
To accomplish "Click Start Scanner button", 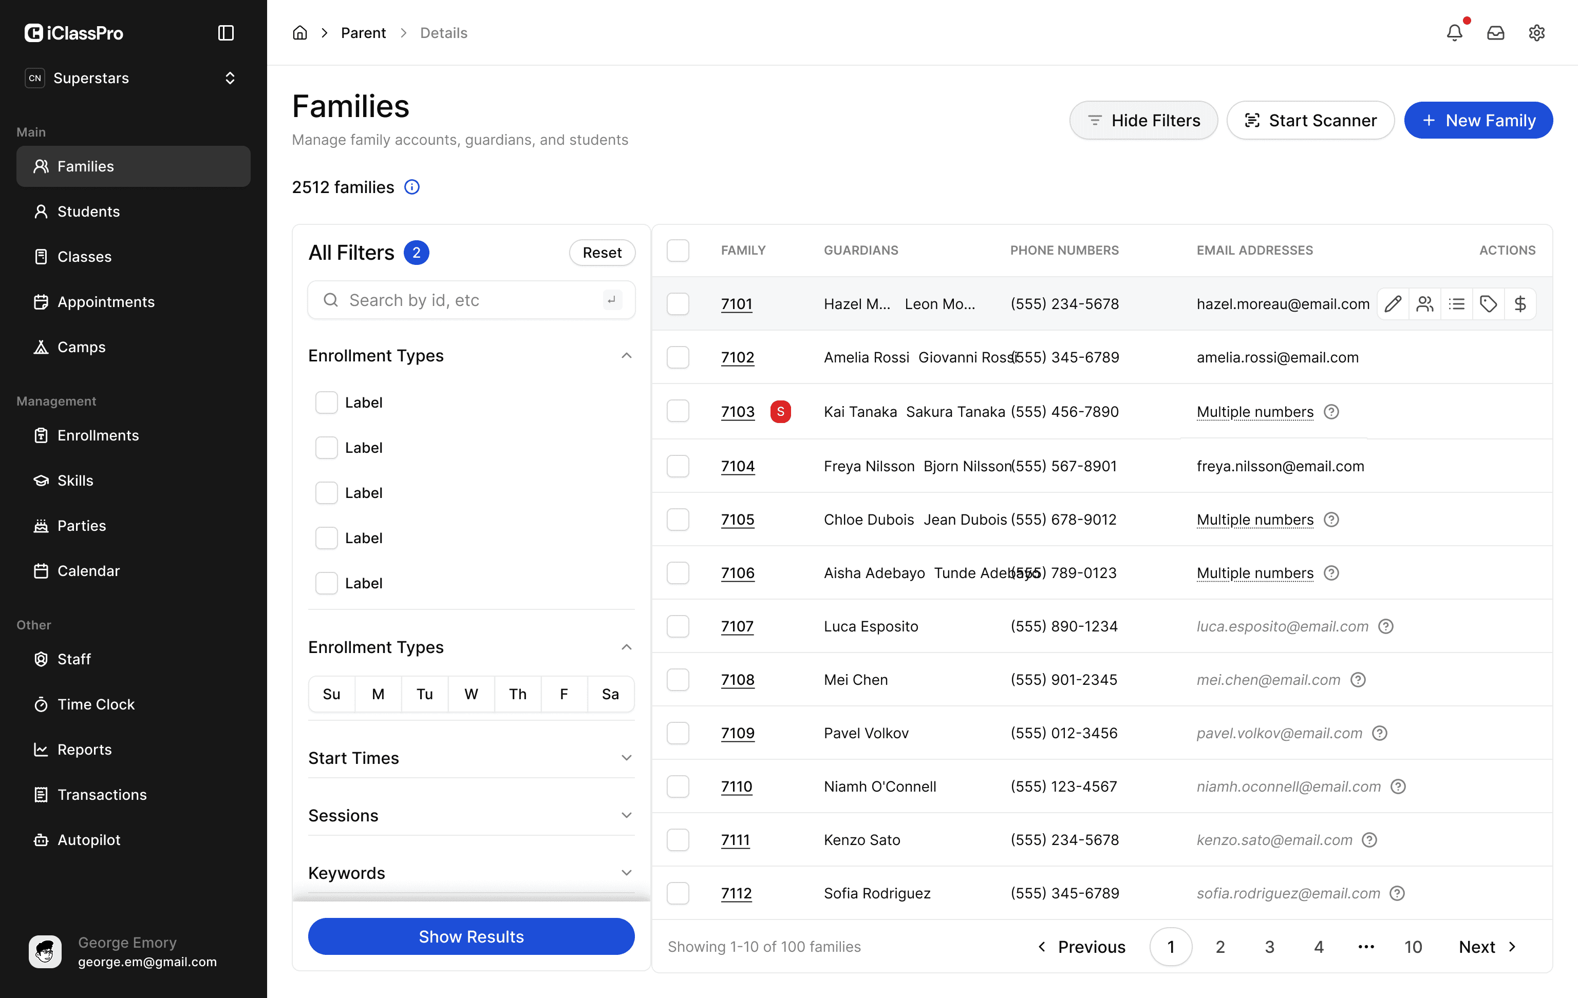I will tap(1310, 121).
